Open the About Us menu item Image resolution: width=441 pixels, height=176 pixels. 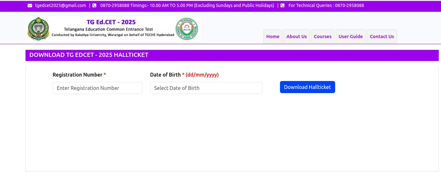(x=297, y=37)
